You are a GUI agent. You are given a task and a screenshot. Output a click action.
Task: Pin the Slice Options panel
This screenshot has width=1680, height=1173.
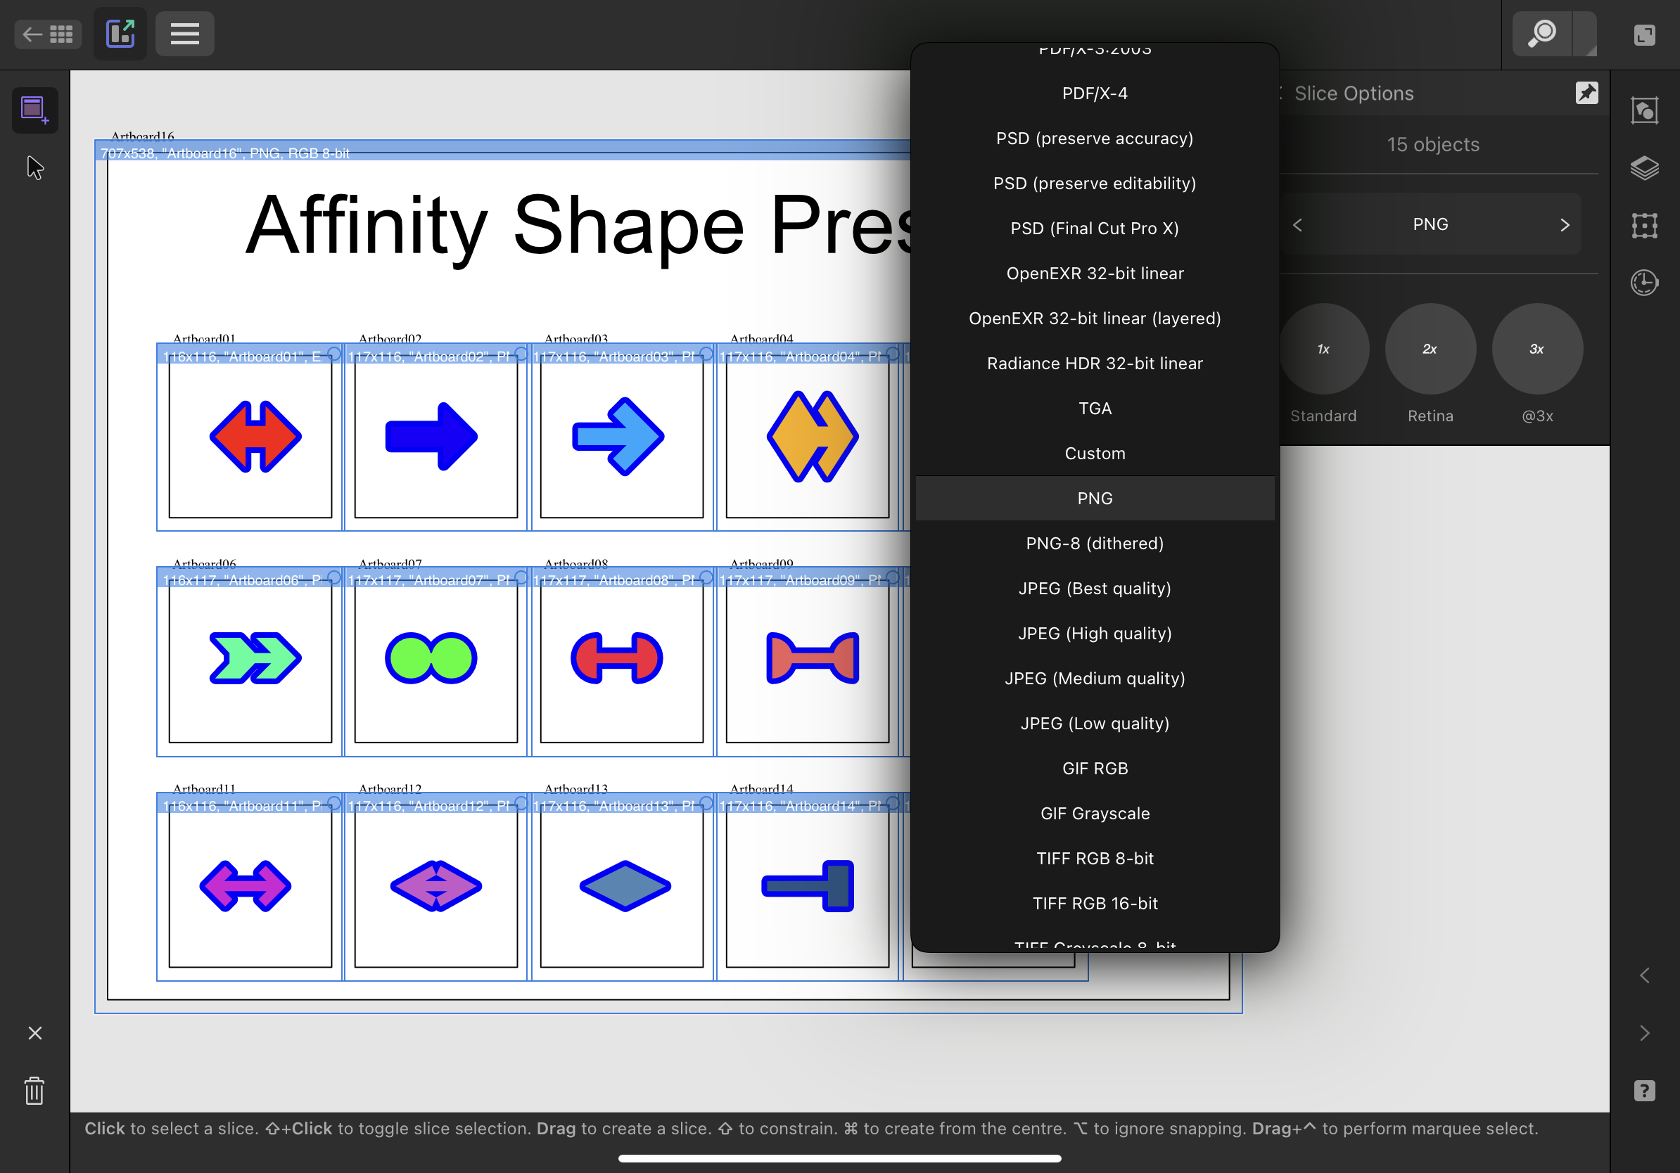coord(1586,93)
